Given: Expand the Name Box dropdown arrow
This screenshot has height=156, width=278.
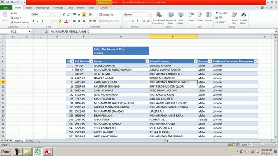Looking at the screenshot, I should tap(29, 32).
